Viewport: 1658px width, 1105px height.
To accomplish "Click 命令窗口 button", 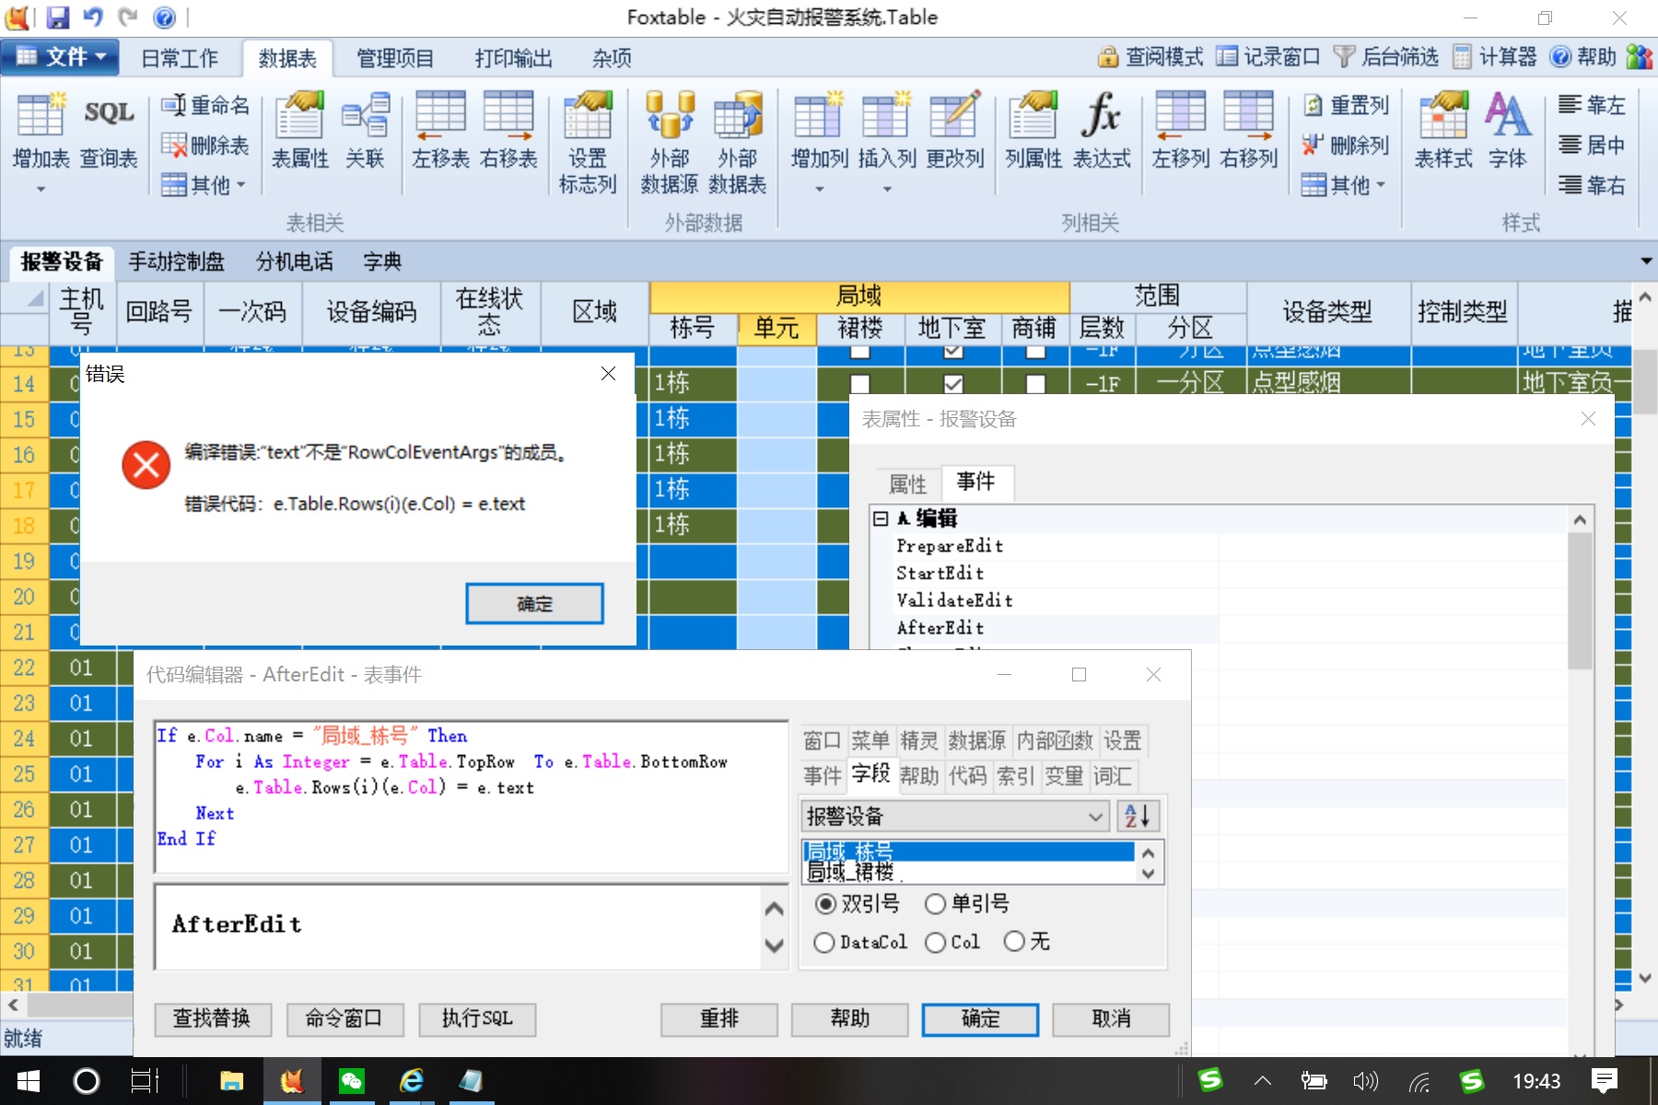I will coord(344,1018).
